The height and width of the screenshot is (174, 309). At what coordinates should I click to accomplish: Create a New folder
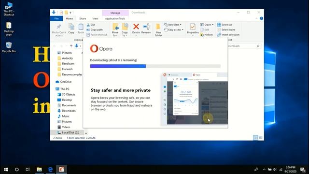point(158,30)
